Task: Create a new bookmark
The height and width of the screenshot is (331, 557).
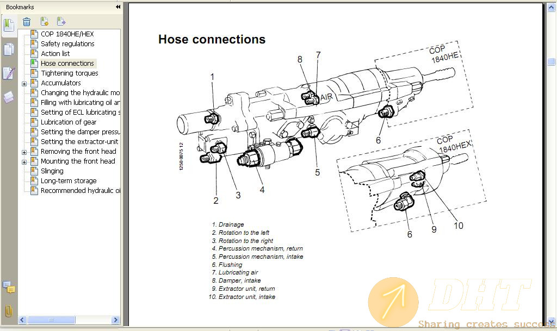Action: (x=45, y=22)
